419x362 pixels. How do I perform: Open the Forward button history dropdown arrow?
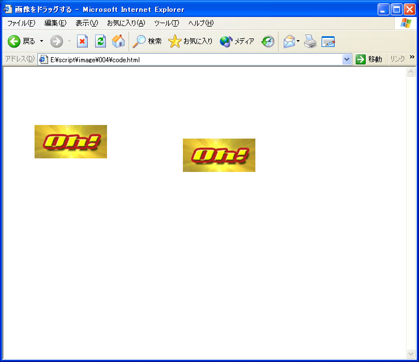(70, 41)
